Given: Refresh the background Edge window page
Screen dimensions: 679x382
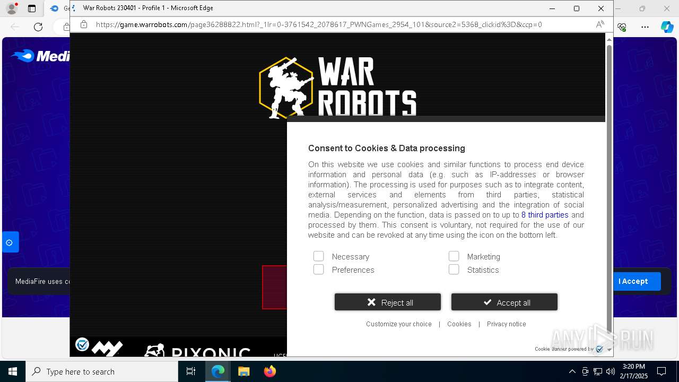Looking at the screenshot, I should tap(38, 27).
